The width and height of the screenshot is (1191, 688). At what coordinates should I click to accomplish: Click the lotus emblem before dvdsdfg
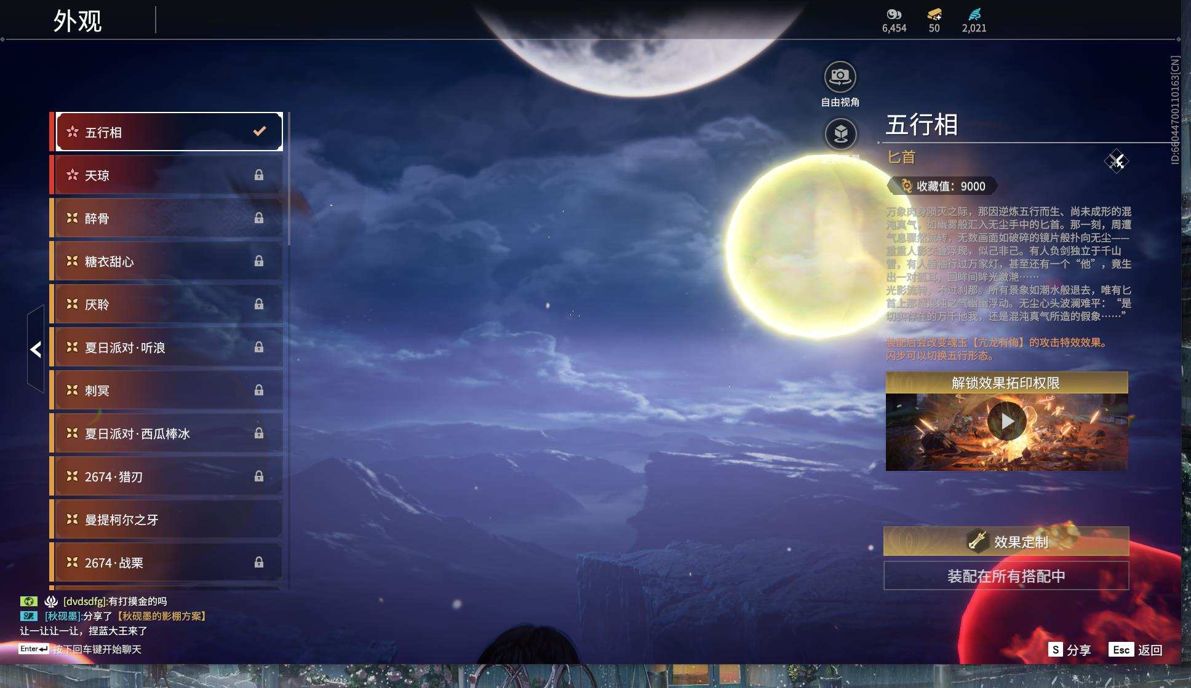(x=51, y=601)
